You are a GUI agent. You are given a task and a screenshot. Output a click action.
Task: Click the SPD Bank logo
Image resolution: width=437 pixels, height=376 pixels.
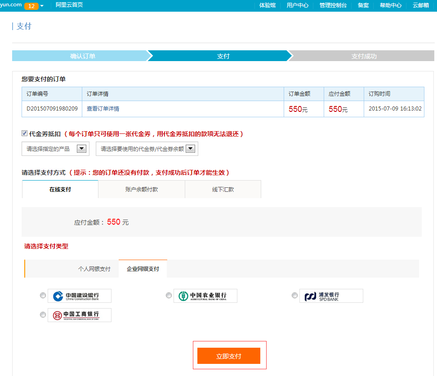331,296
